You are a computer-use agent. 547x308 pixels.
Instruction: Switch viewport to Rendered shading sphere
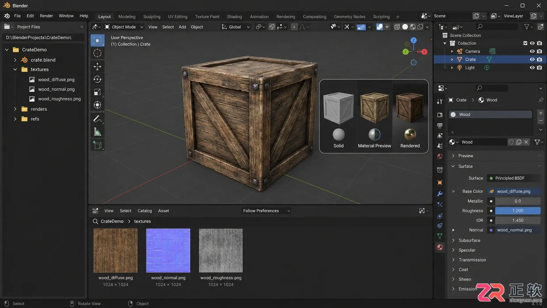pyautogui.click(x=410, y=134)
